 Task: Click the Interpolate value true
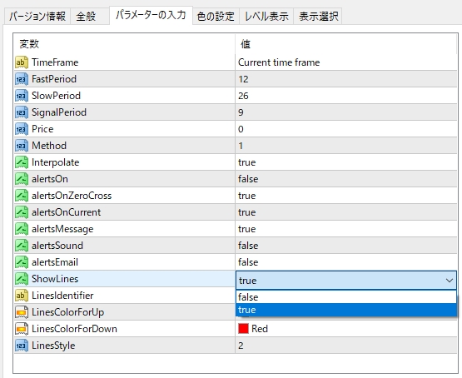click(247, 162)
